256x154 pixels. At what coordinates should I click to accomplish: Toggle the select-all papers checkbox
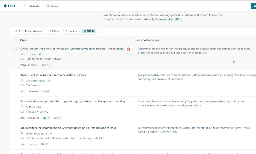[15, 40]
